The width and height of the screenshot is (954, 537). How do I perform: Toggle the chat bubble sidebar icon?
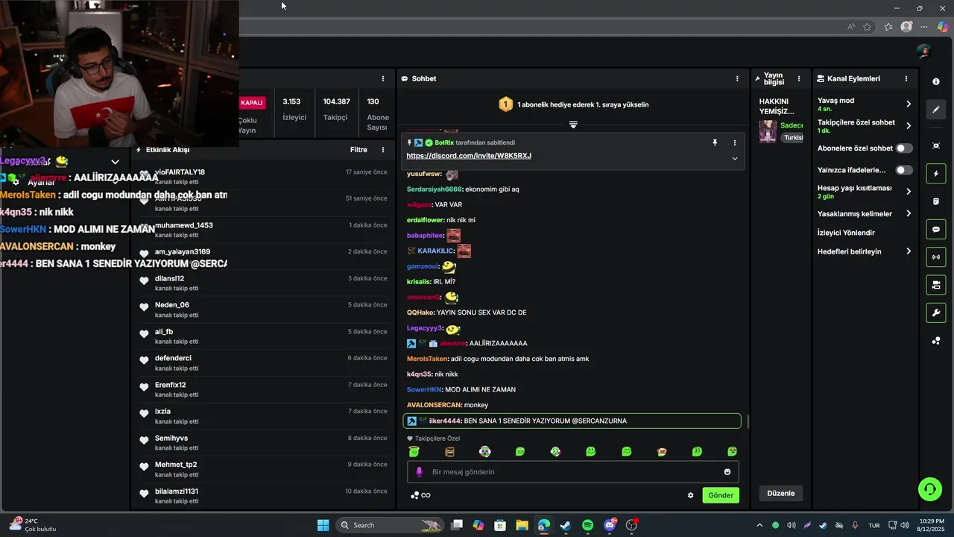(x=936, y=230)
